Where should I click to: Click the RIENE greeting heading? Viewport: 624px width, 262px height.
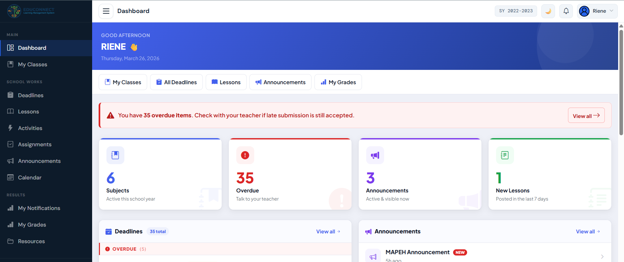pyautogui.click(x=113, y=47)
